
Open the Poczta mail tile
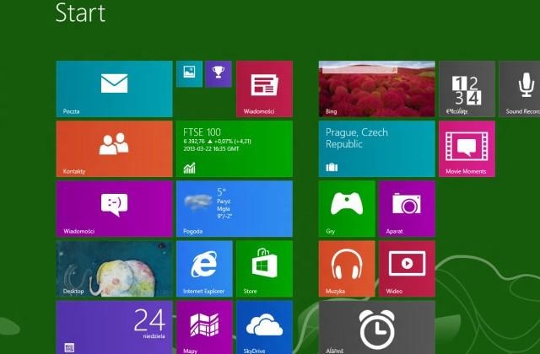(x=115, y=89)
